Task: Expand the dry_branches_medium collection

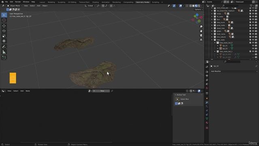Action: tap(212, 11)
